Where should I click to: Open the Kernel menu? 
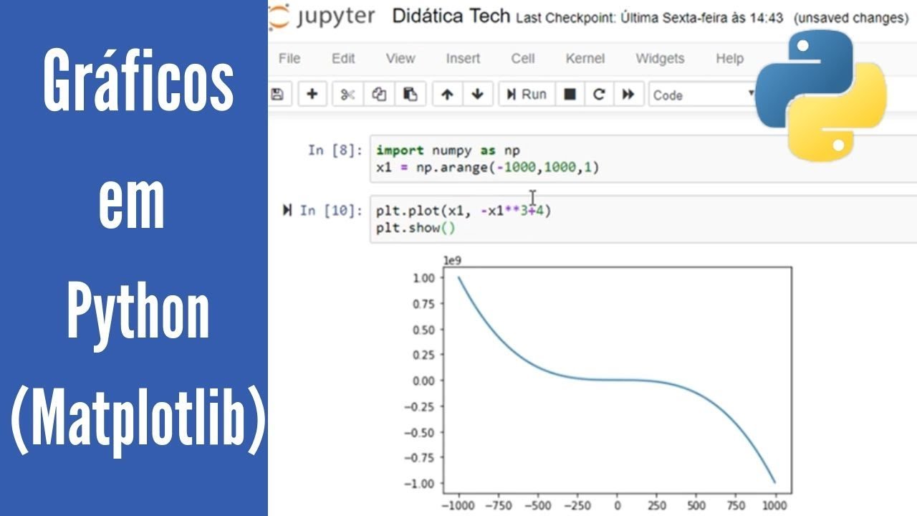(585, 59)
